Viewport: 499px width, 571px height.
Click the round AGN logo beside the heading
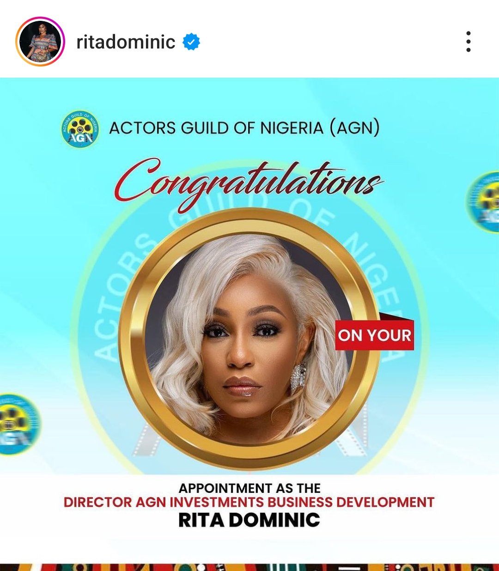(x=80, y=129)
